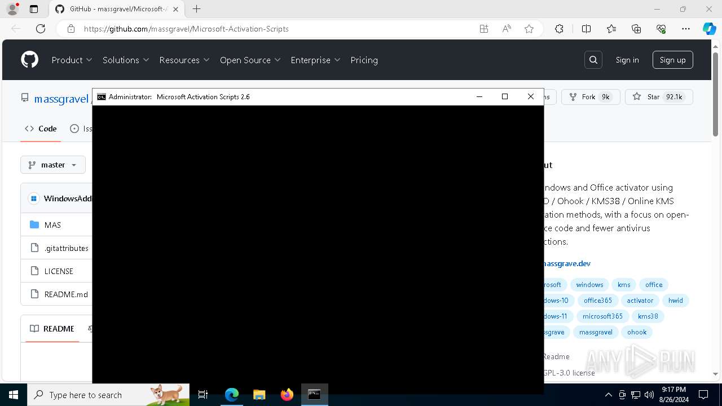Expand Enterprise dropdown on GitHub

[316, 60]
